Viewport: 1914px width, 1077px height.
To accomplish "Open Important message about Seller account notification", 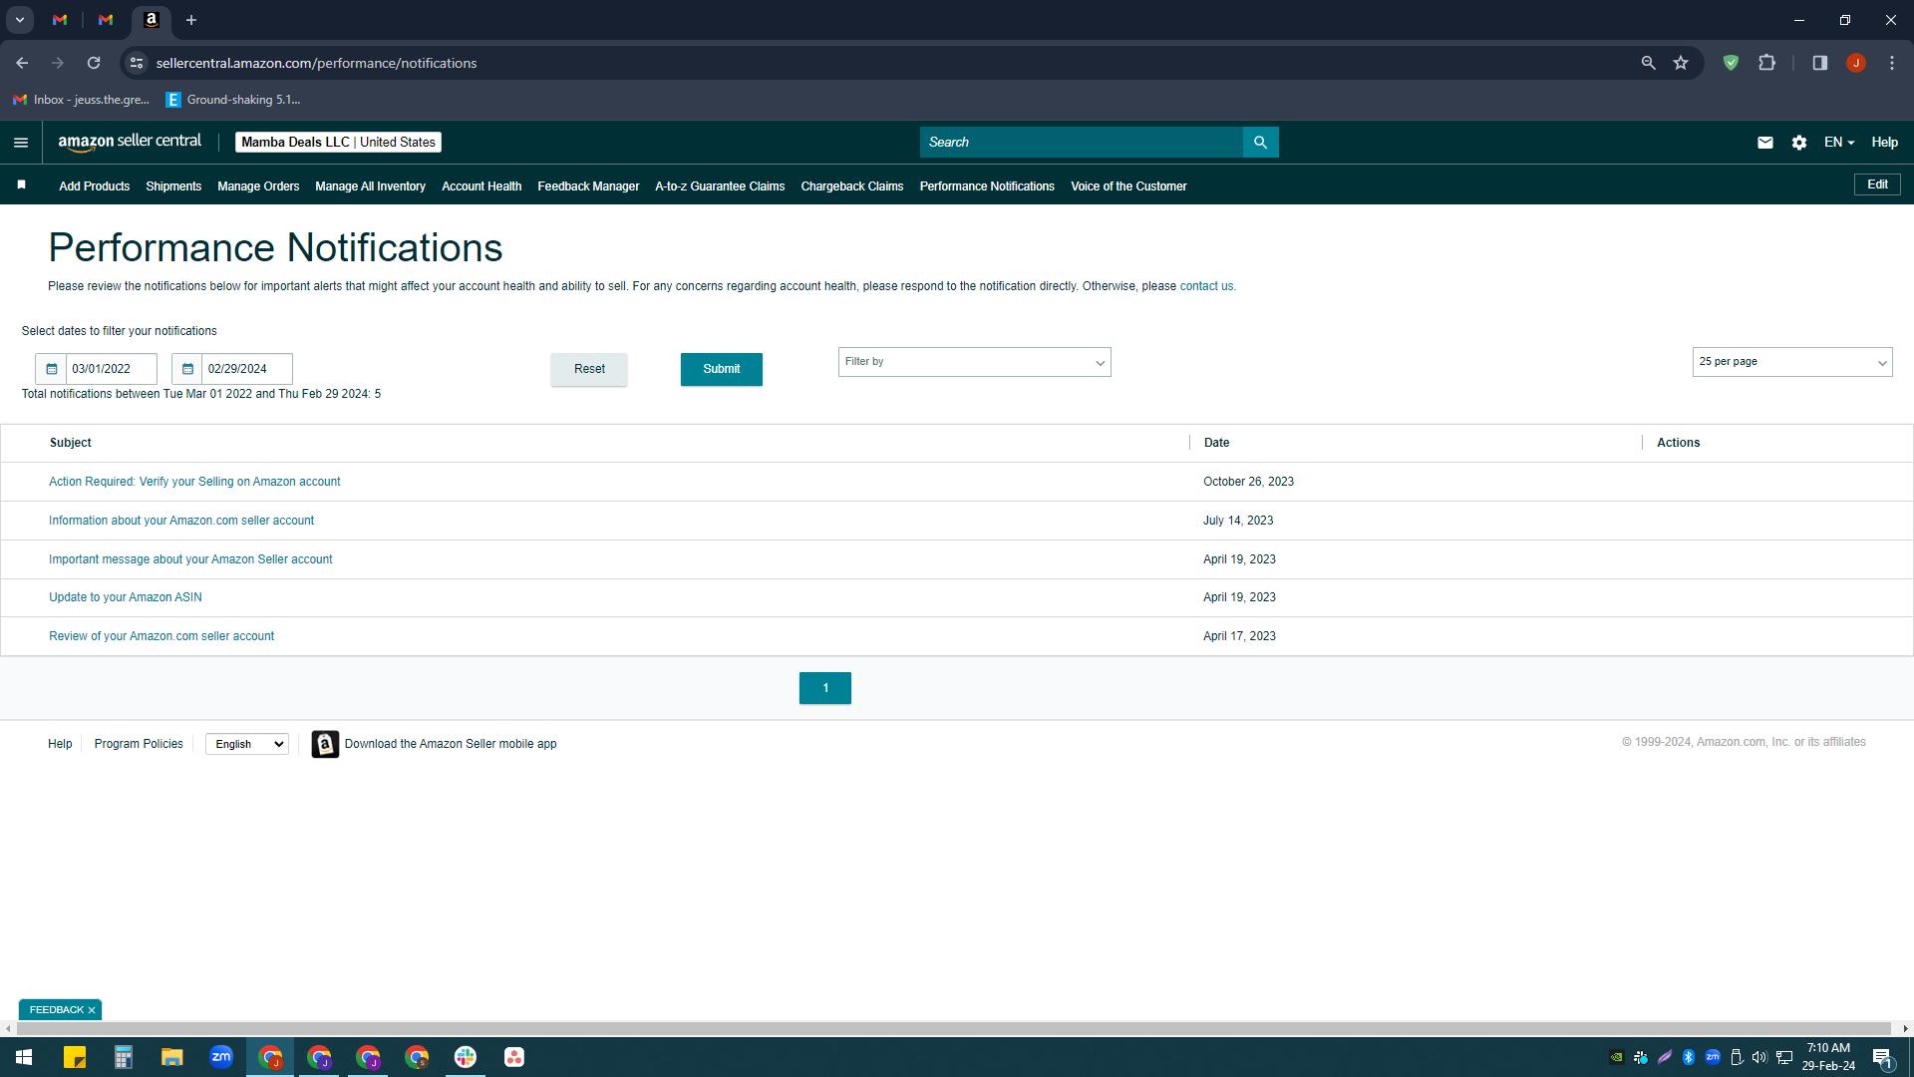I will 190,559.
